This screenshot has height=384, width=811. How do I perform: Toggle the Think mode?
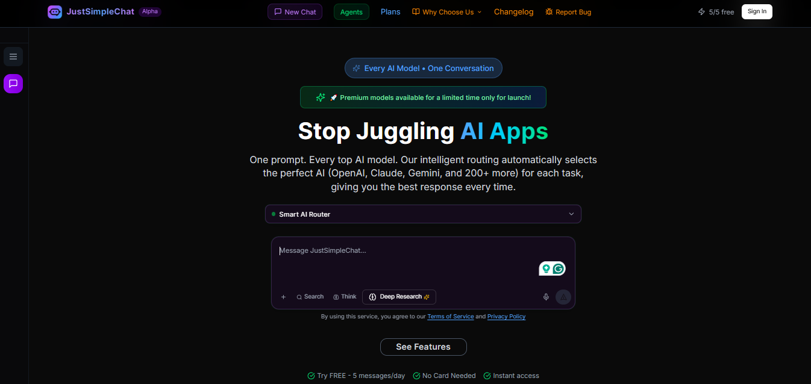pos(345,297)
